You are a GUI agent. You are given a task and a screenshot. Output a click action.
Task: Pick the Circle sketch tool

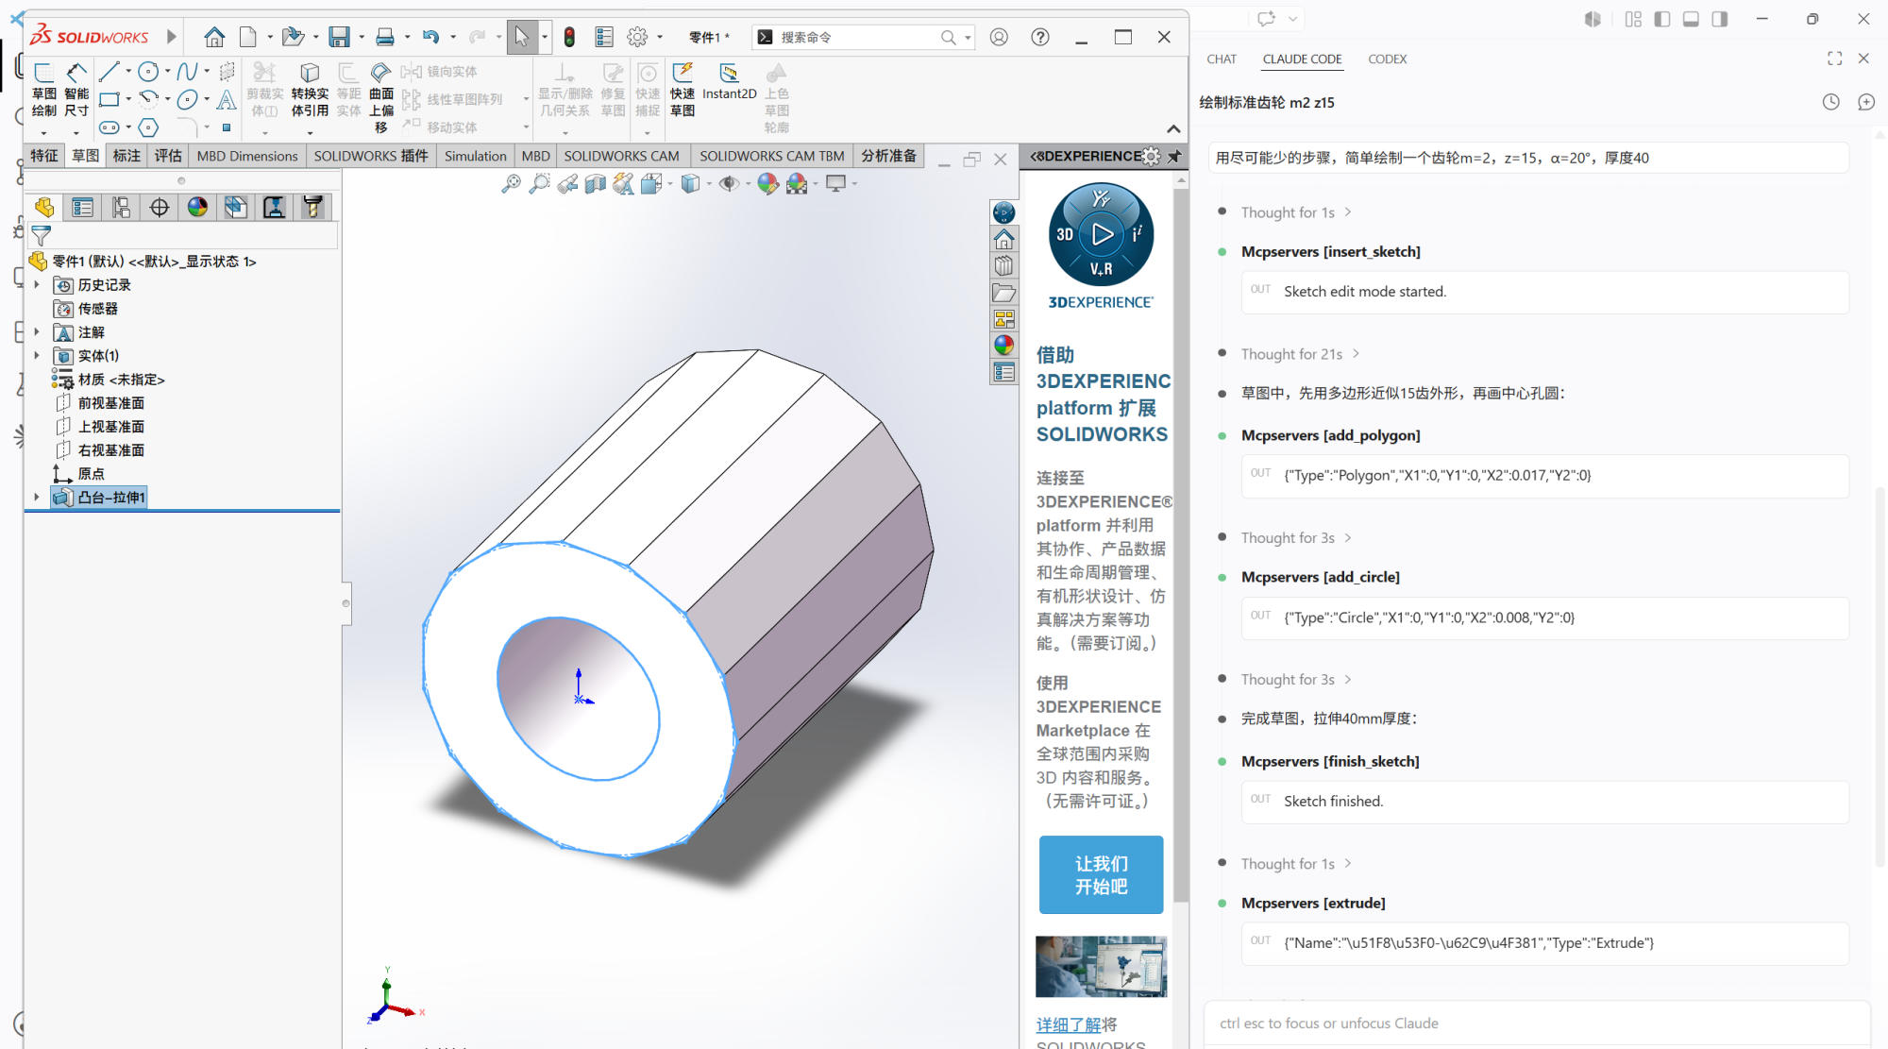coord(148,72)
